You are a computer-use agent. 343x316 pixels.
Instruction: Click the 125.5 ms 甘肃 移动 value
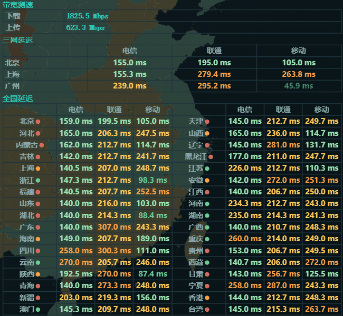[322, 274]
